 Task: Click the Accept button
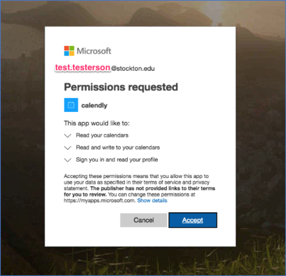[x=193, y=220]
